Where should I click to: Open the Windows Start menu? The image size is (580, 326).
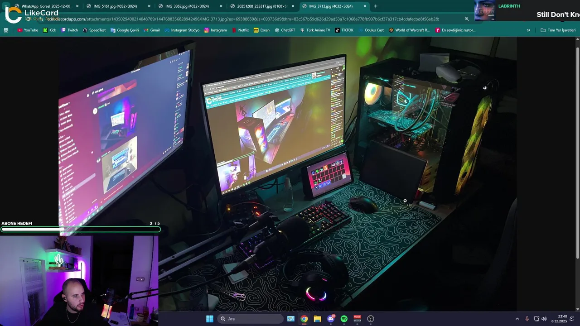pos(210,319)
